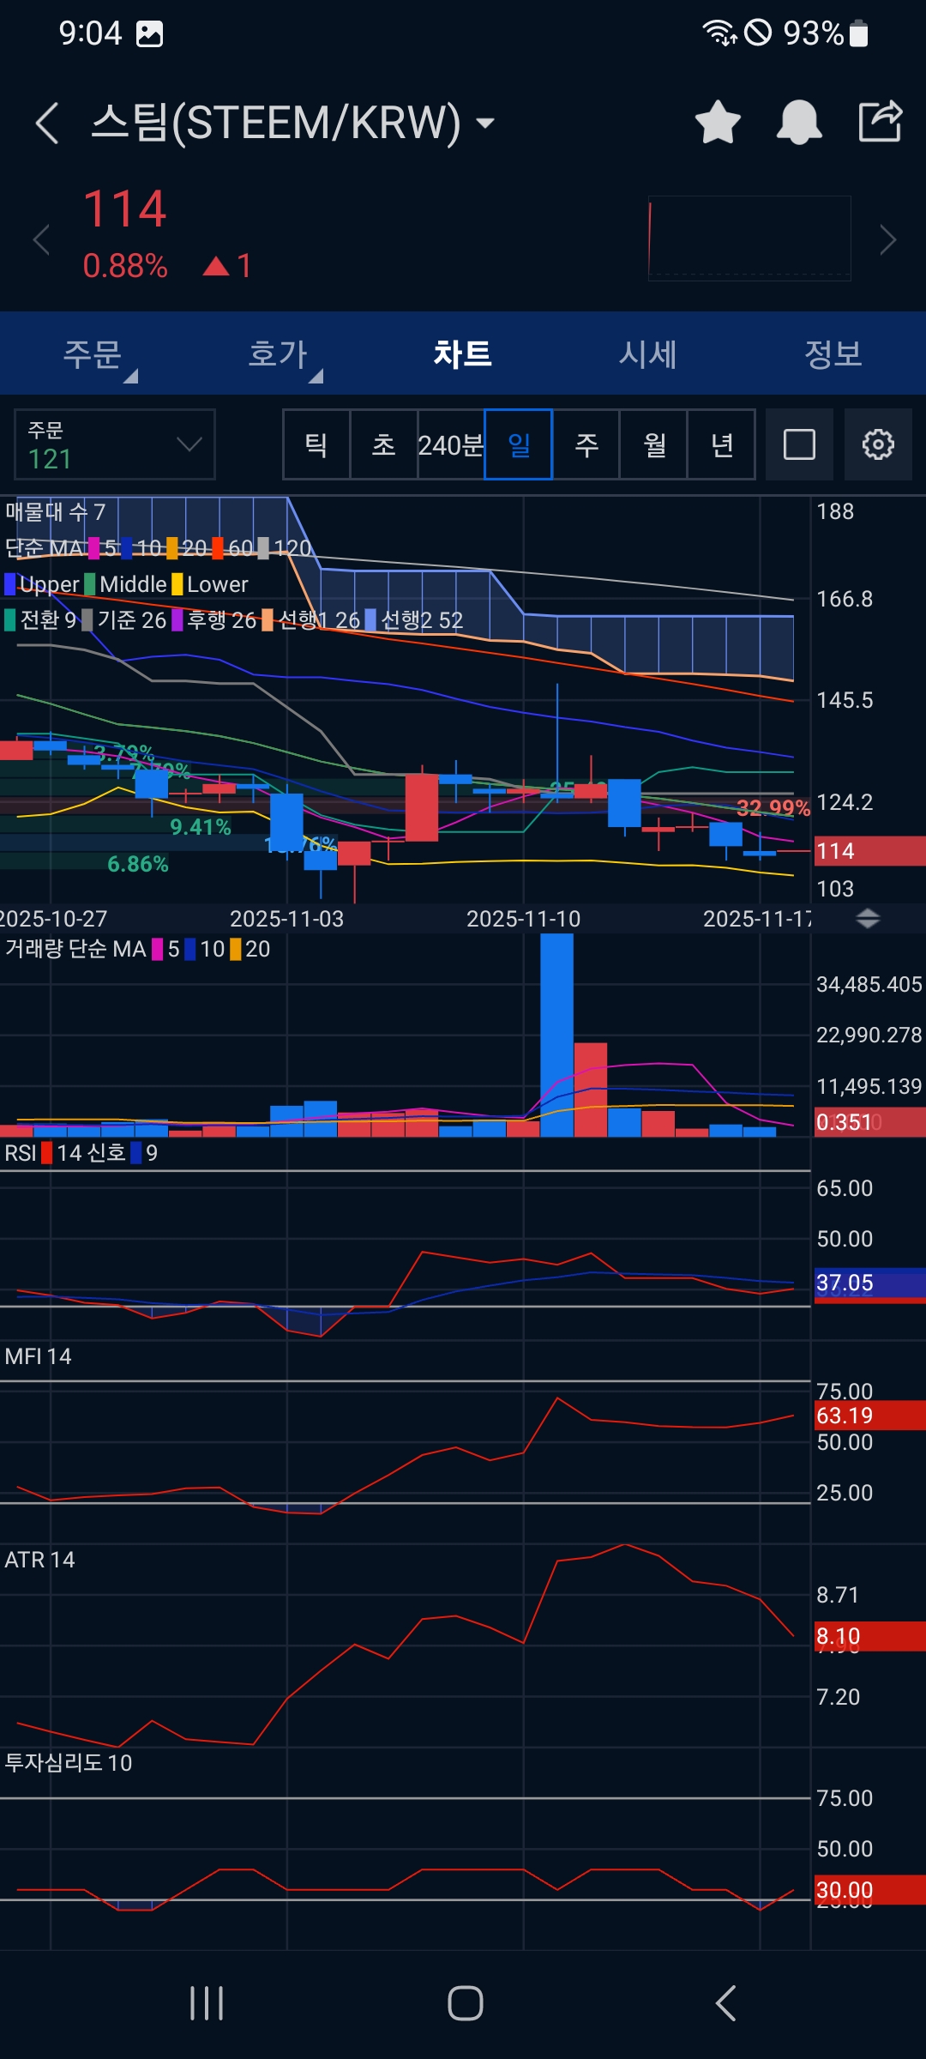
Task: Tap the chart resize handle arrows icon
Action: click(x=868, y=919)
